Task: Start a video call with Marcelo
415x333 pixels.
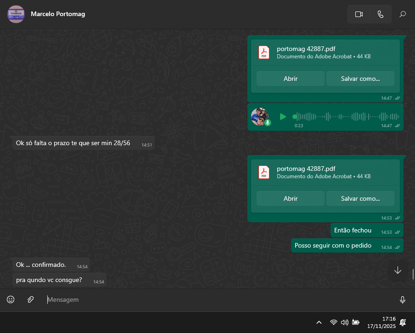Action: [x=359, y=14]
